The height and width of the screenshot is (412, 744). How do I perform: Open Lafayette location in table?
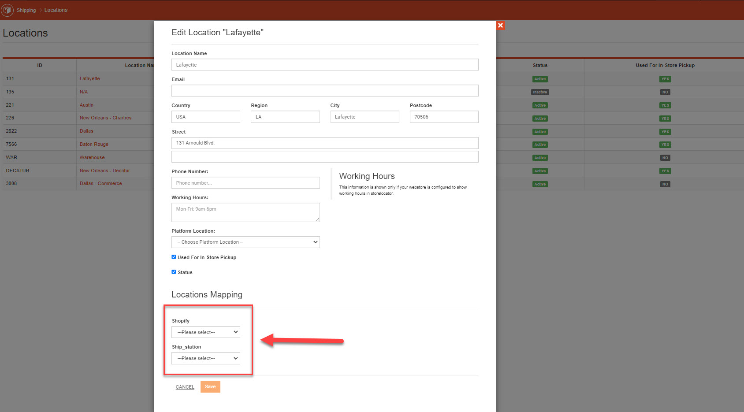pyautogui.click(x=90, y=78)
